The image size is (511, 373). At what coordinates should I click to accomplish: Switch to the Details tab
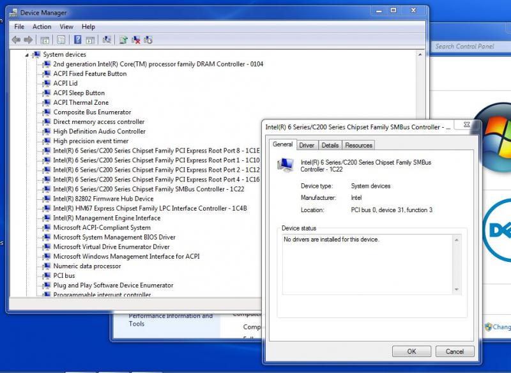tap(330, 145)
